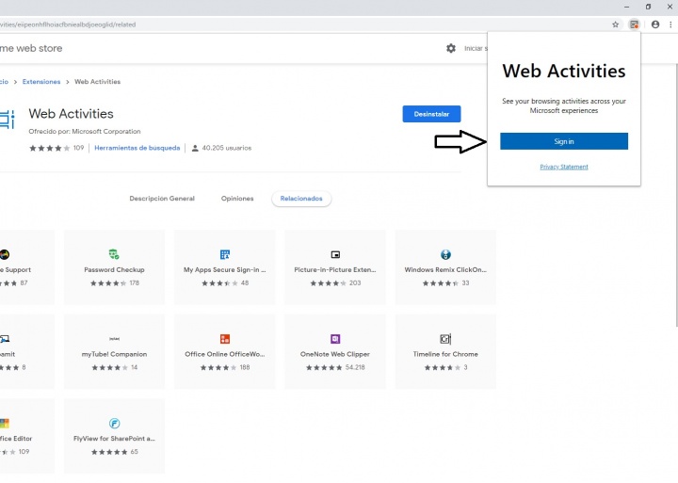Restore down the Chrome window
Screen dimensions: 678x483
[x=648, y=7]
